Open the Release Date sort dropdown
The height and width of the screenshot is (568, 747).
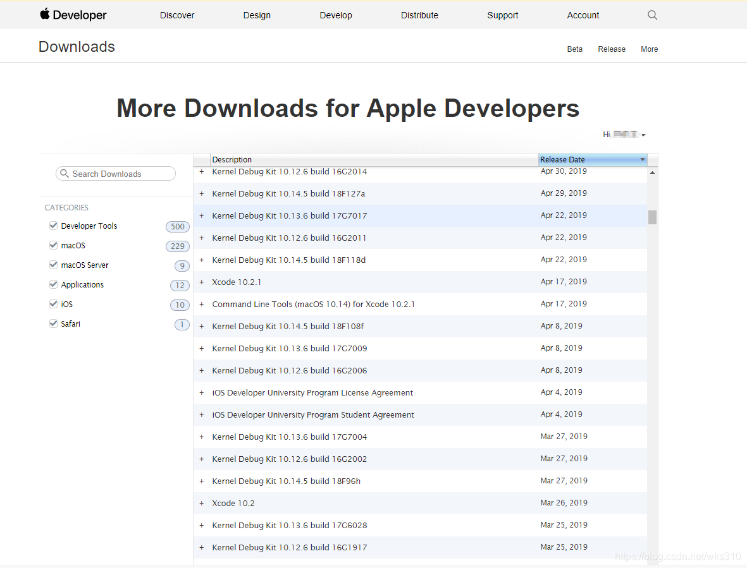point(642,159)
